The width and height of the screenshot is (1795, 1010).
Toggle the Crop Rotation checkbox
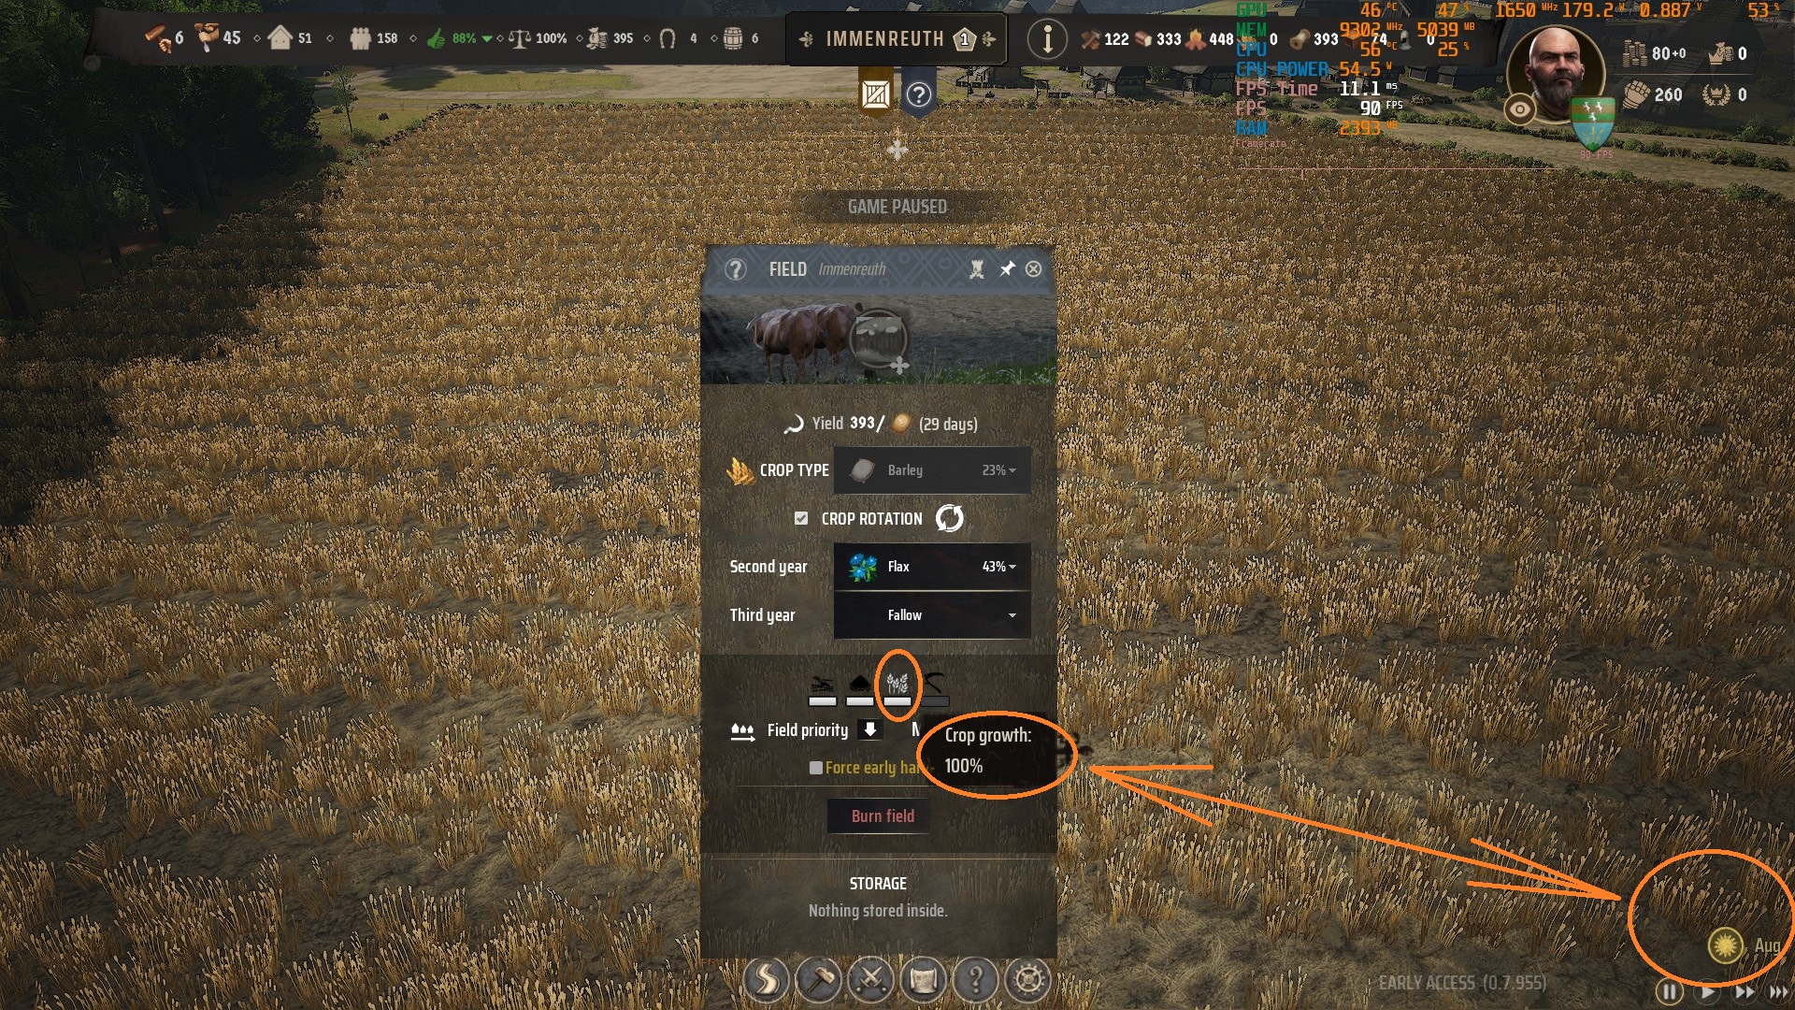click(801, 518)
